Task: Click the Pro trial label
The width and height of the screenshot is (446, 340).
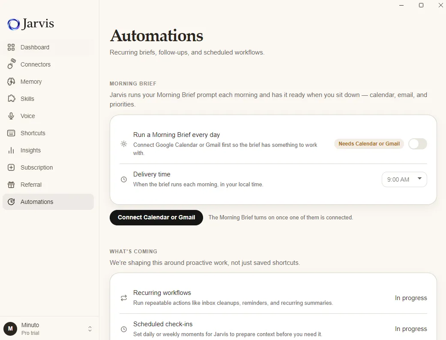Action: pos(30,333)
